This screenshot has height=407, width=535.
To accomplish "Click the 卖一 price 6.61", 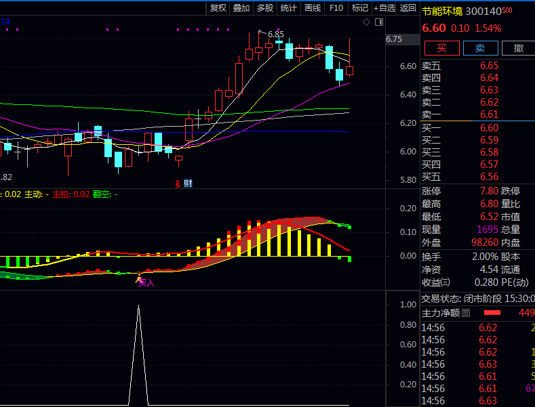I will pyautogui.click(x=489, y=114).
